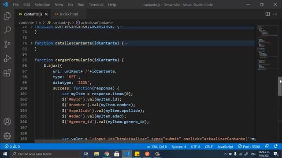Click the 'JSON' datatype string
282x158 pixels.
coord(83,83)
